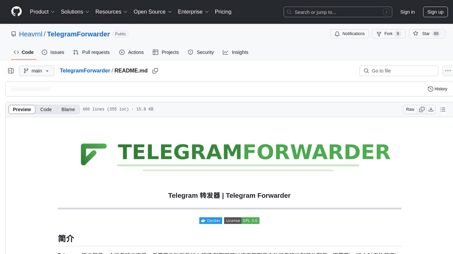Open the main branch dropdown
The height and width of the screenshot is (254, 453).
pos(37,71)
